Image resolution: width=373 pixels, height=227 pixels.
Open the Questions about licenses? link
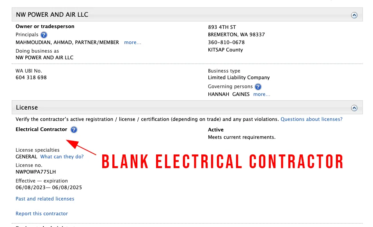(311, 119)
